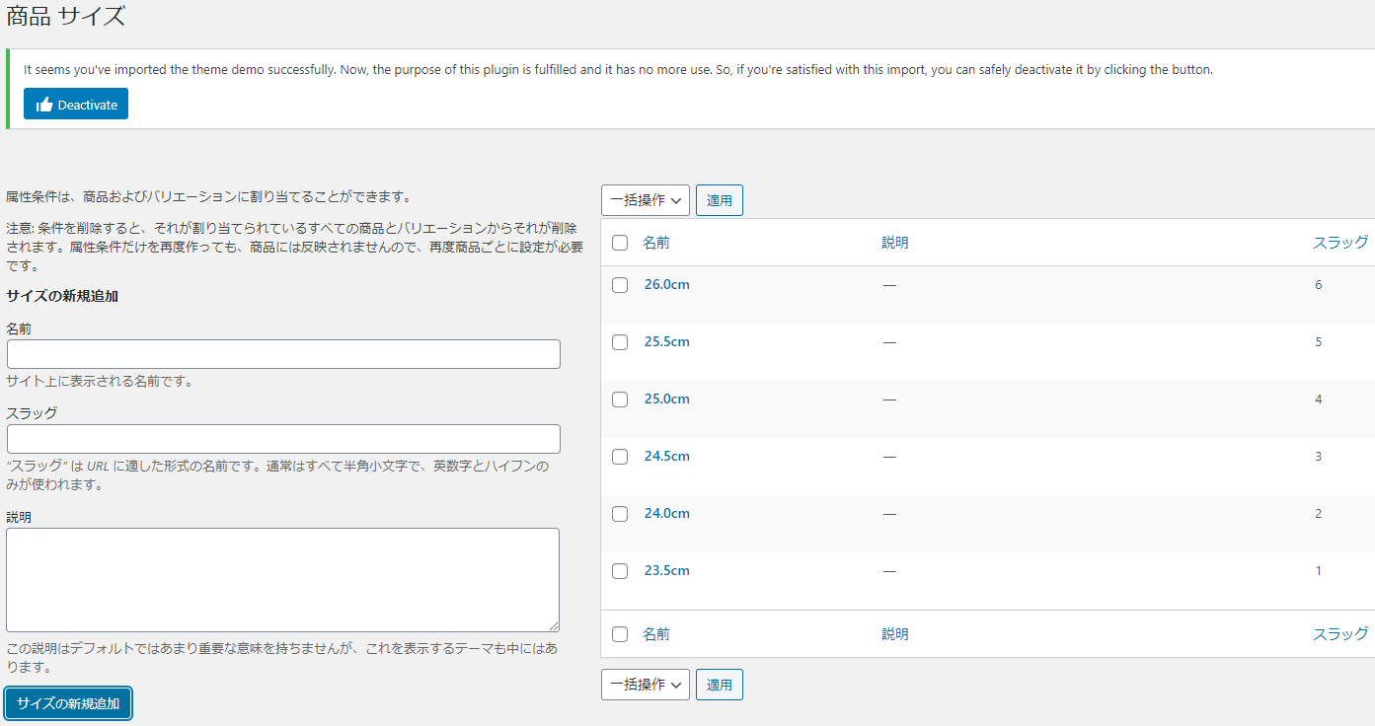Image resolution: width=1375 pixels, height=726 pixels.
Task: Sort by the スラッグ column header at top
Action: [x=1339, y=243]
